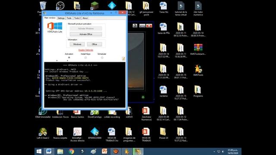
Task: Click the Windows information button
Action: tap(77, 44)
